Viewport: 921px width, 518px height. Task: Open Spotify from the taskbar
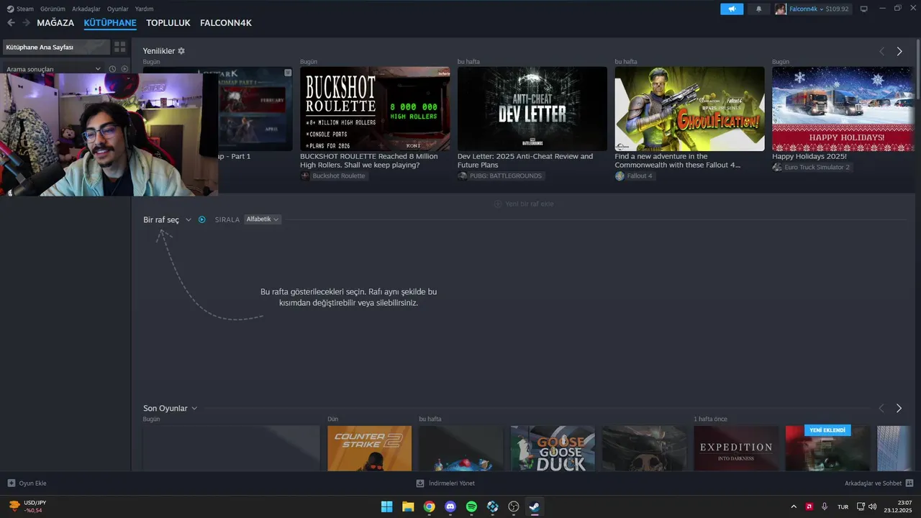pyautogui.click(x=471, y=506)
